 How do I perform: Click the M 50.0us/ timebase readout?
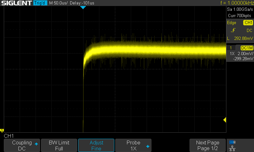pyautogui.click(x=58, y=3)
